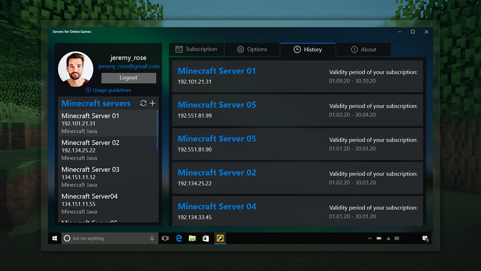Open Microsoft Edge from the taskbar
Screen dimensions: 481x271
point(178,238)
